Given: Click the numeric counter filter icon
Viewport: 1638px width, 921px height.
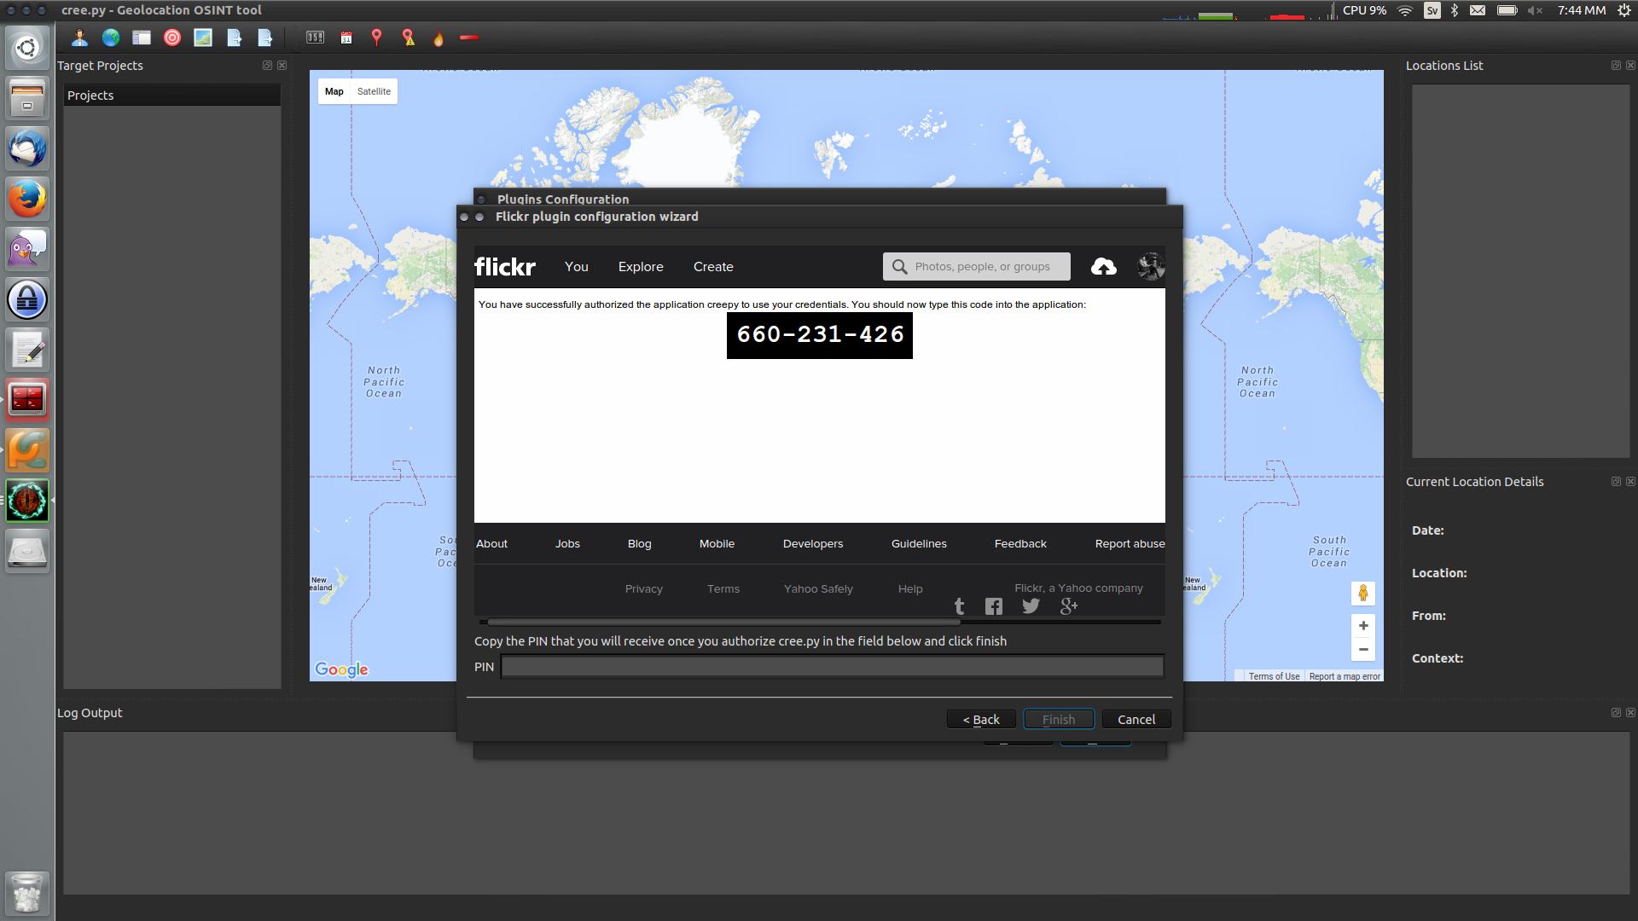Looking at the screenshot, I should tap(316, 38).
